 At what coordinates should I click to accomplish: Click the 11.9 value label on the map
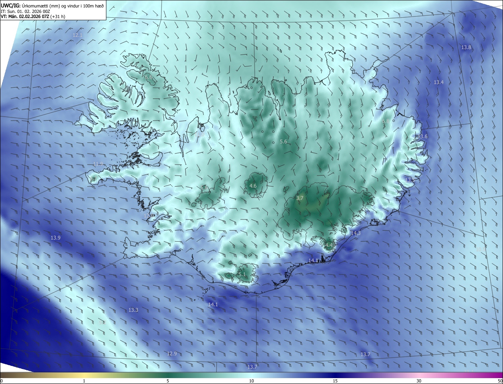pyautogui.click(x=98, y=164)
